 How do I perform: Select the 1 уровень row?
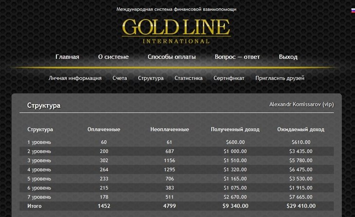177,142
